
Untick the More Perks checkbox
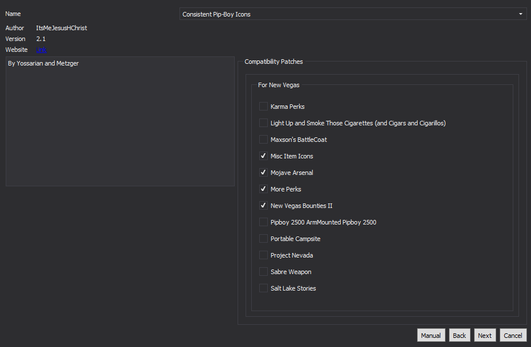[x=263, y=189]
